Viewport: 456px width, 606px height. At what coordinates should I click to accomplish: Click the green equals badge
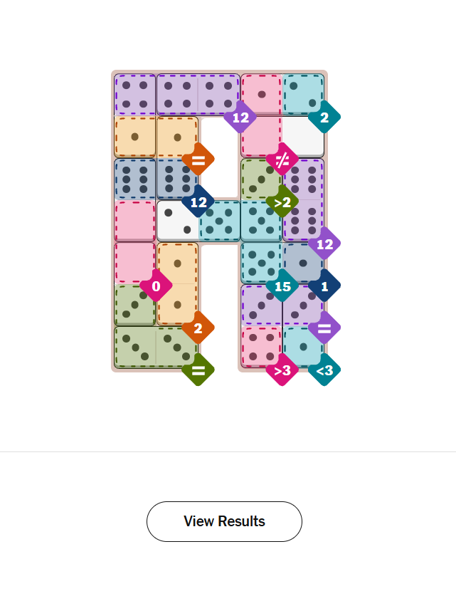tap(198, 370)
